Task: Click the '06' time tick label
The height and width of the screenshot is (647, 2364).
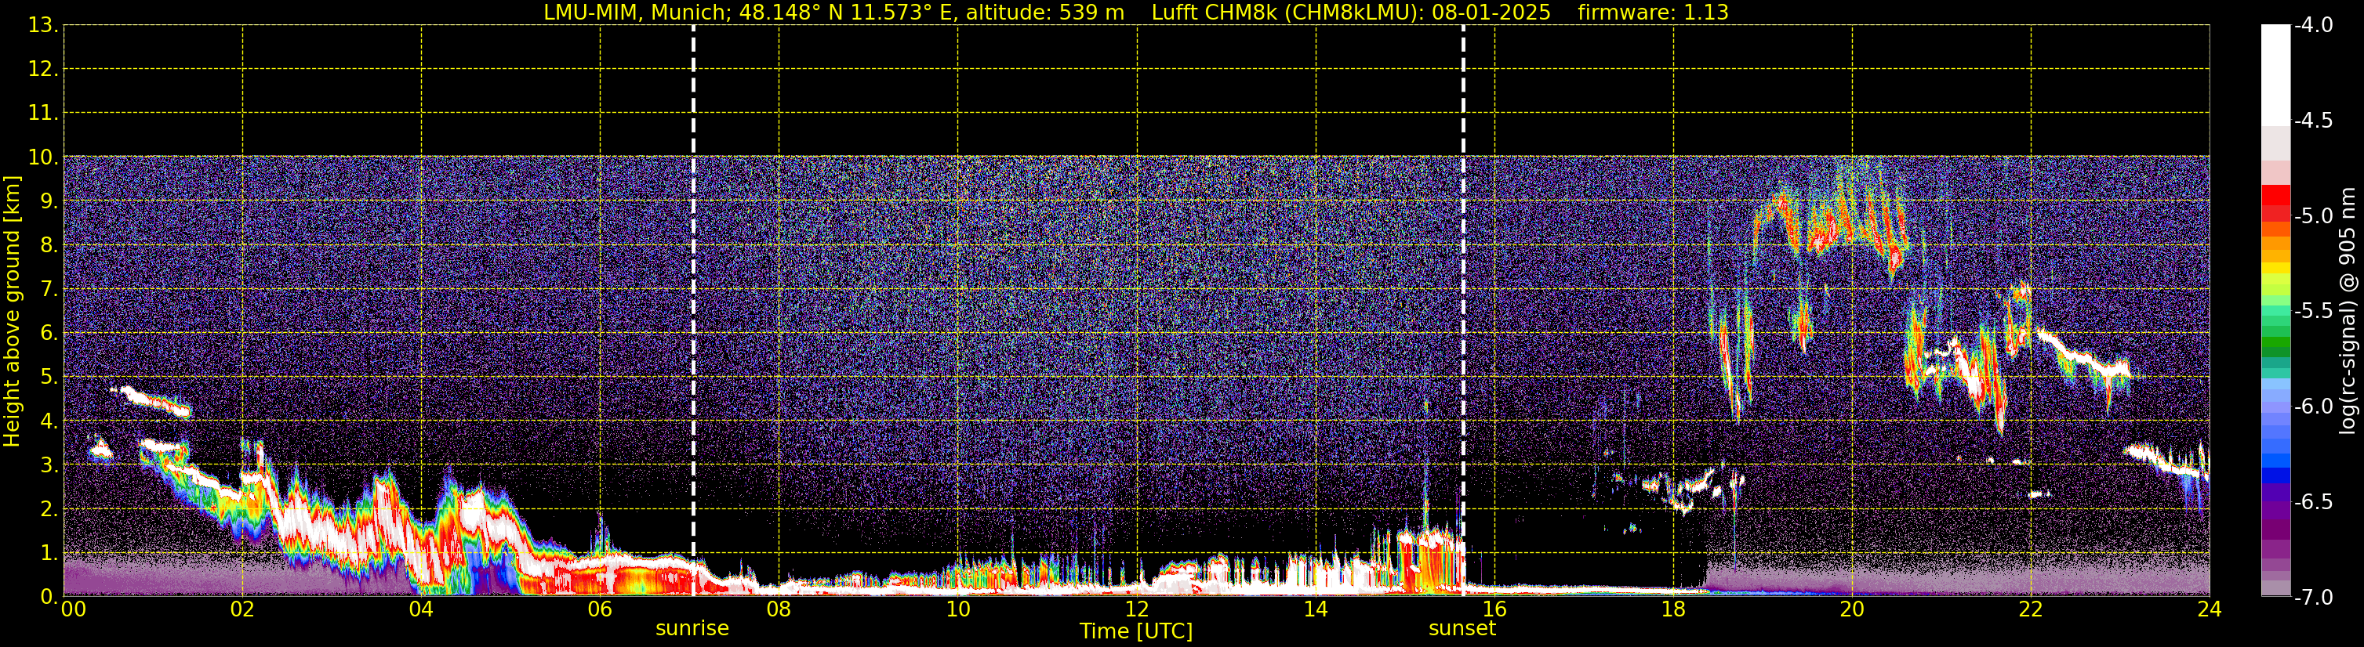Action: point(600,610)
